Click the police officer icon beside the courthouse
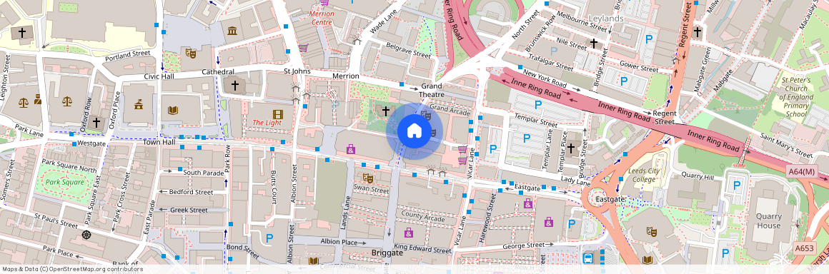This screenshot has width=829, height=274. 38,98
